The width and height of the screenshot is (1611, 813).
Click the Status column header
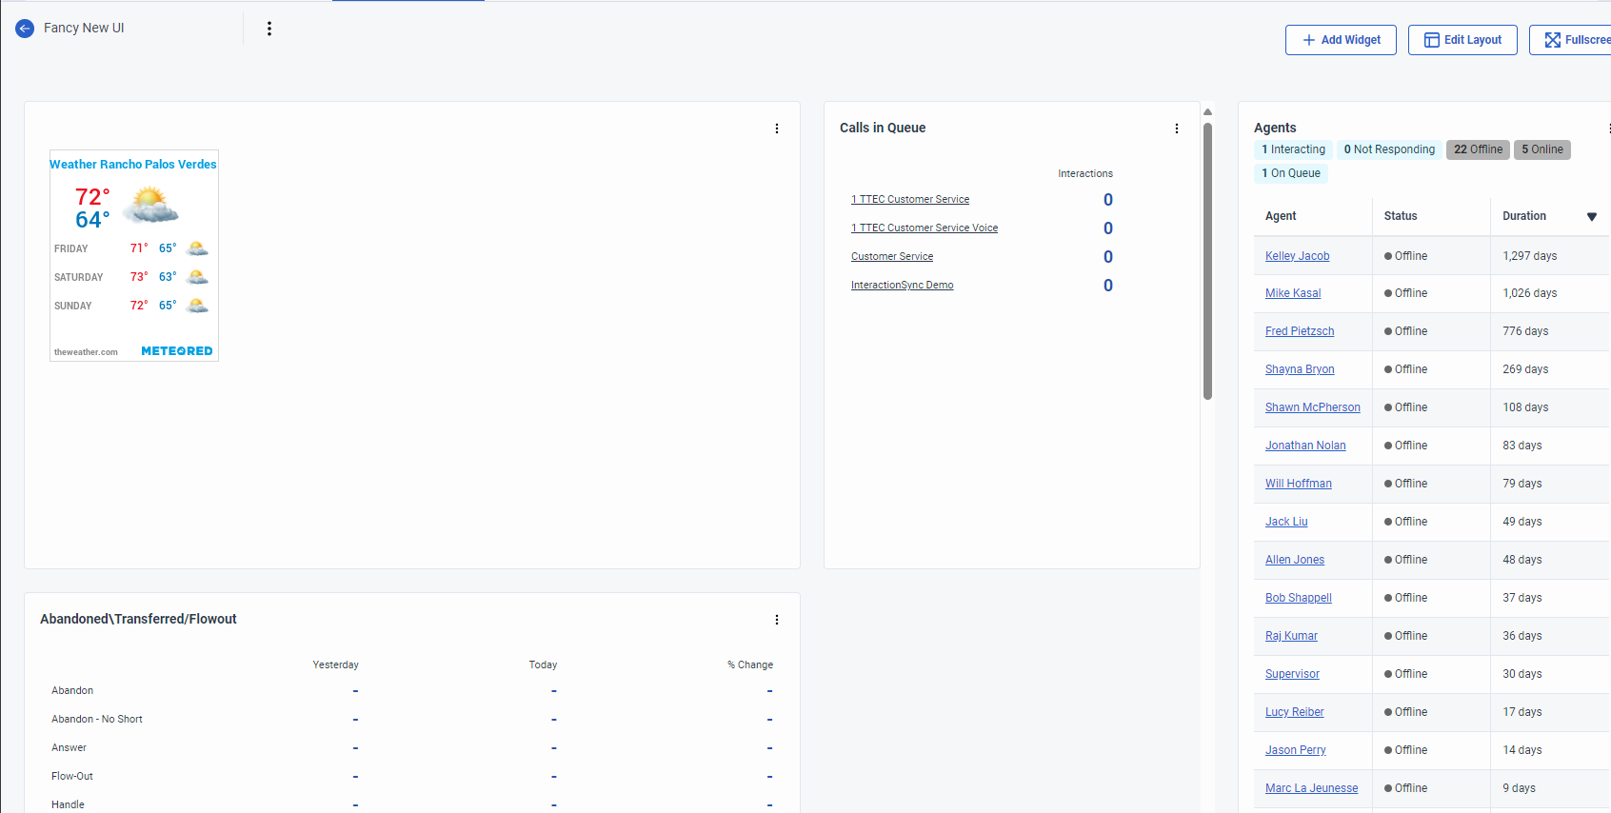click(x=1401, y=216)
